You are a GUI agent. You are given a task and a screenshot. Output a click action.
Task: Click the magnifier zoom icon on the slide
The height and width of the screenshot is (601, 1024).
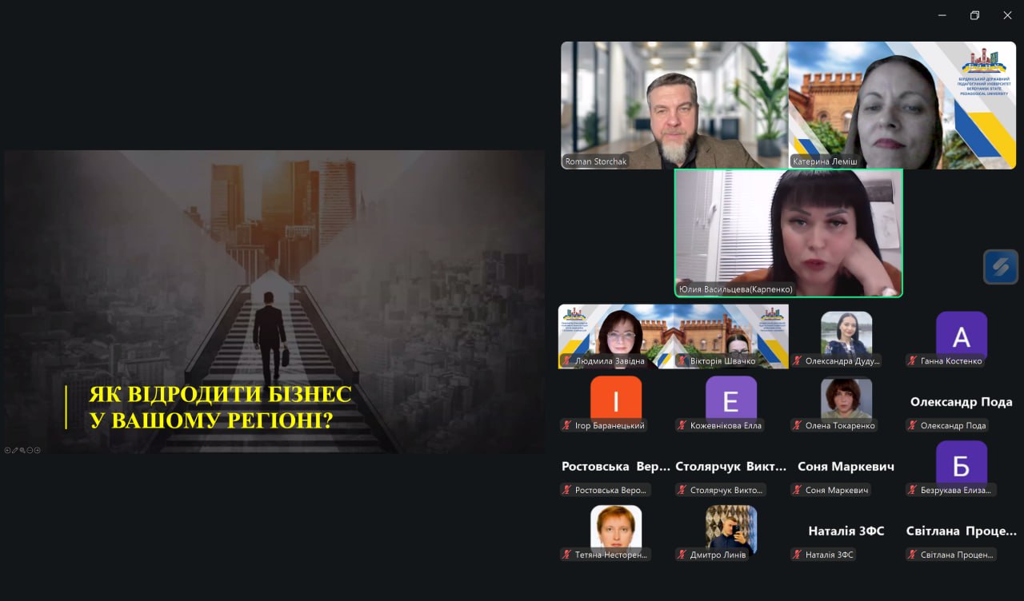tap(22, 450)
